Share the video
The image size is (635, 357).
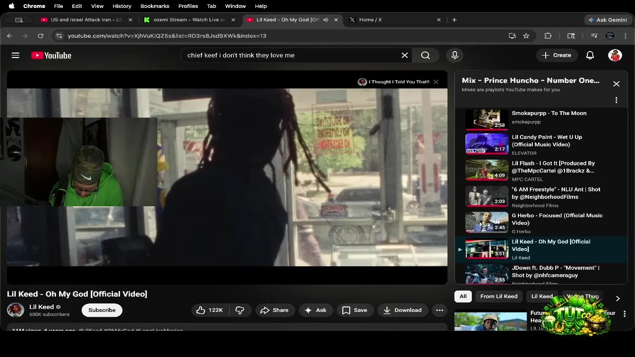pyautogui.click(x=274, y=310)
